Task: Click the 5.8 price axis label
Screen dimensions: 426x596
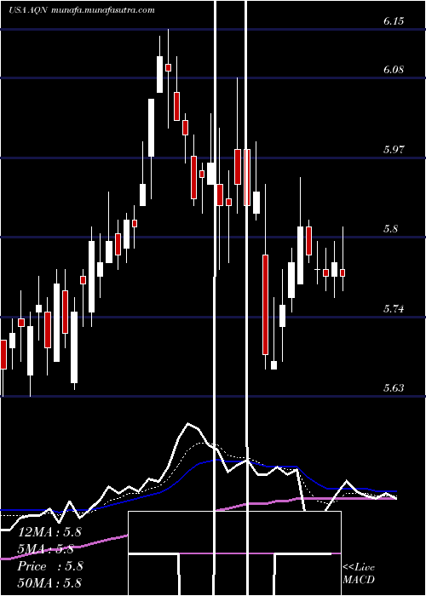Action: 390,229
